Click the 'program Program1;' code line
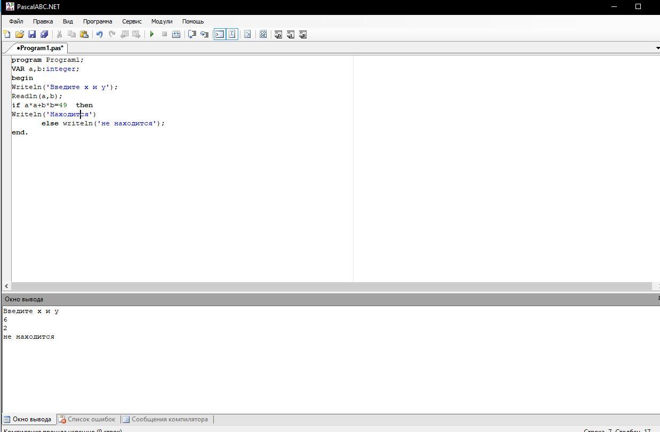 (47, 60)
